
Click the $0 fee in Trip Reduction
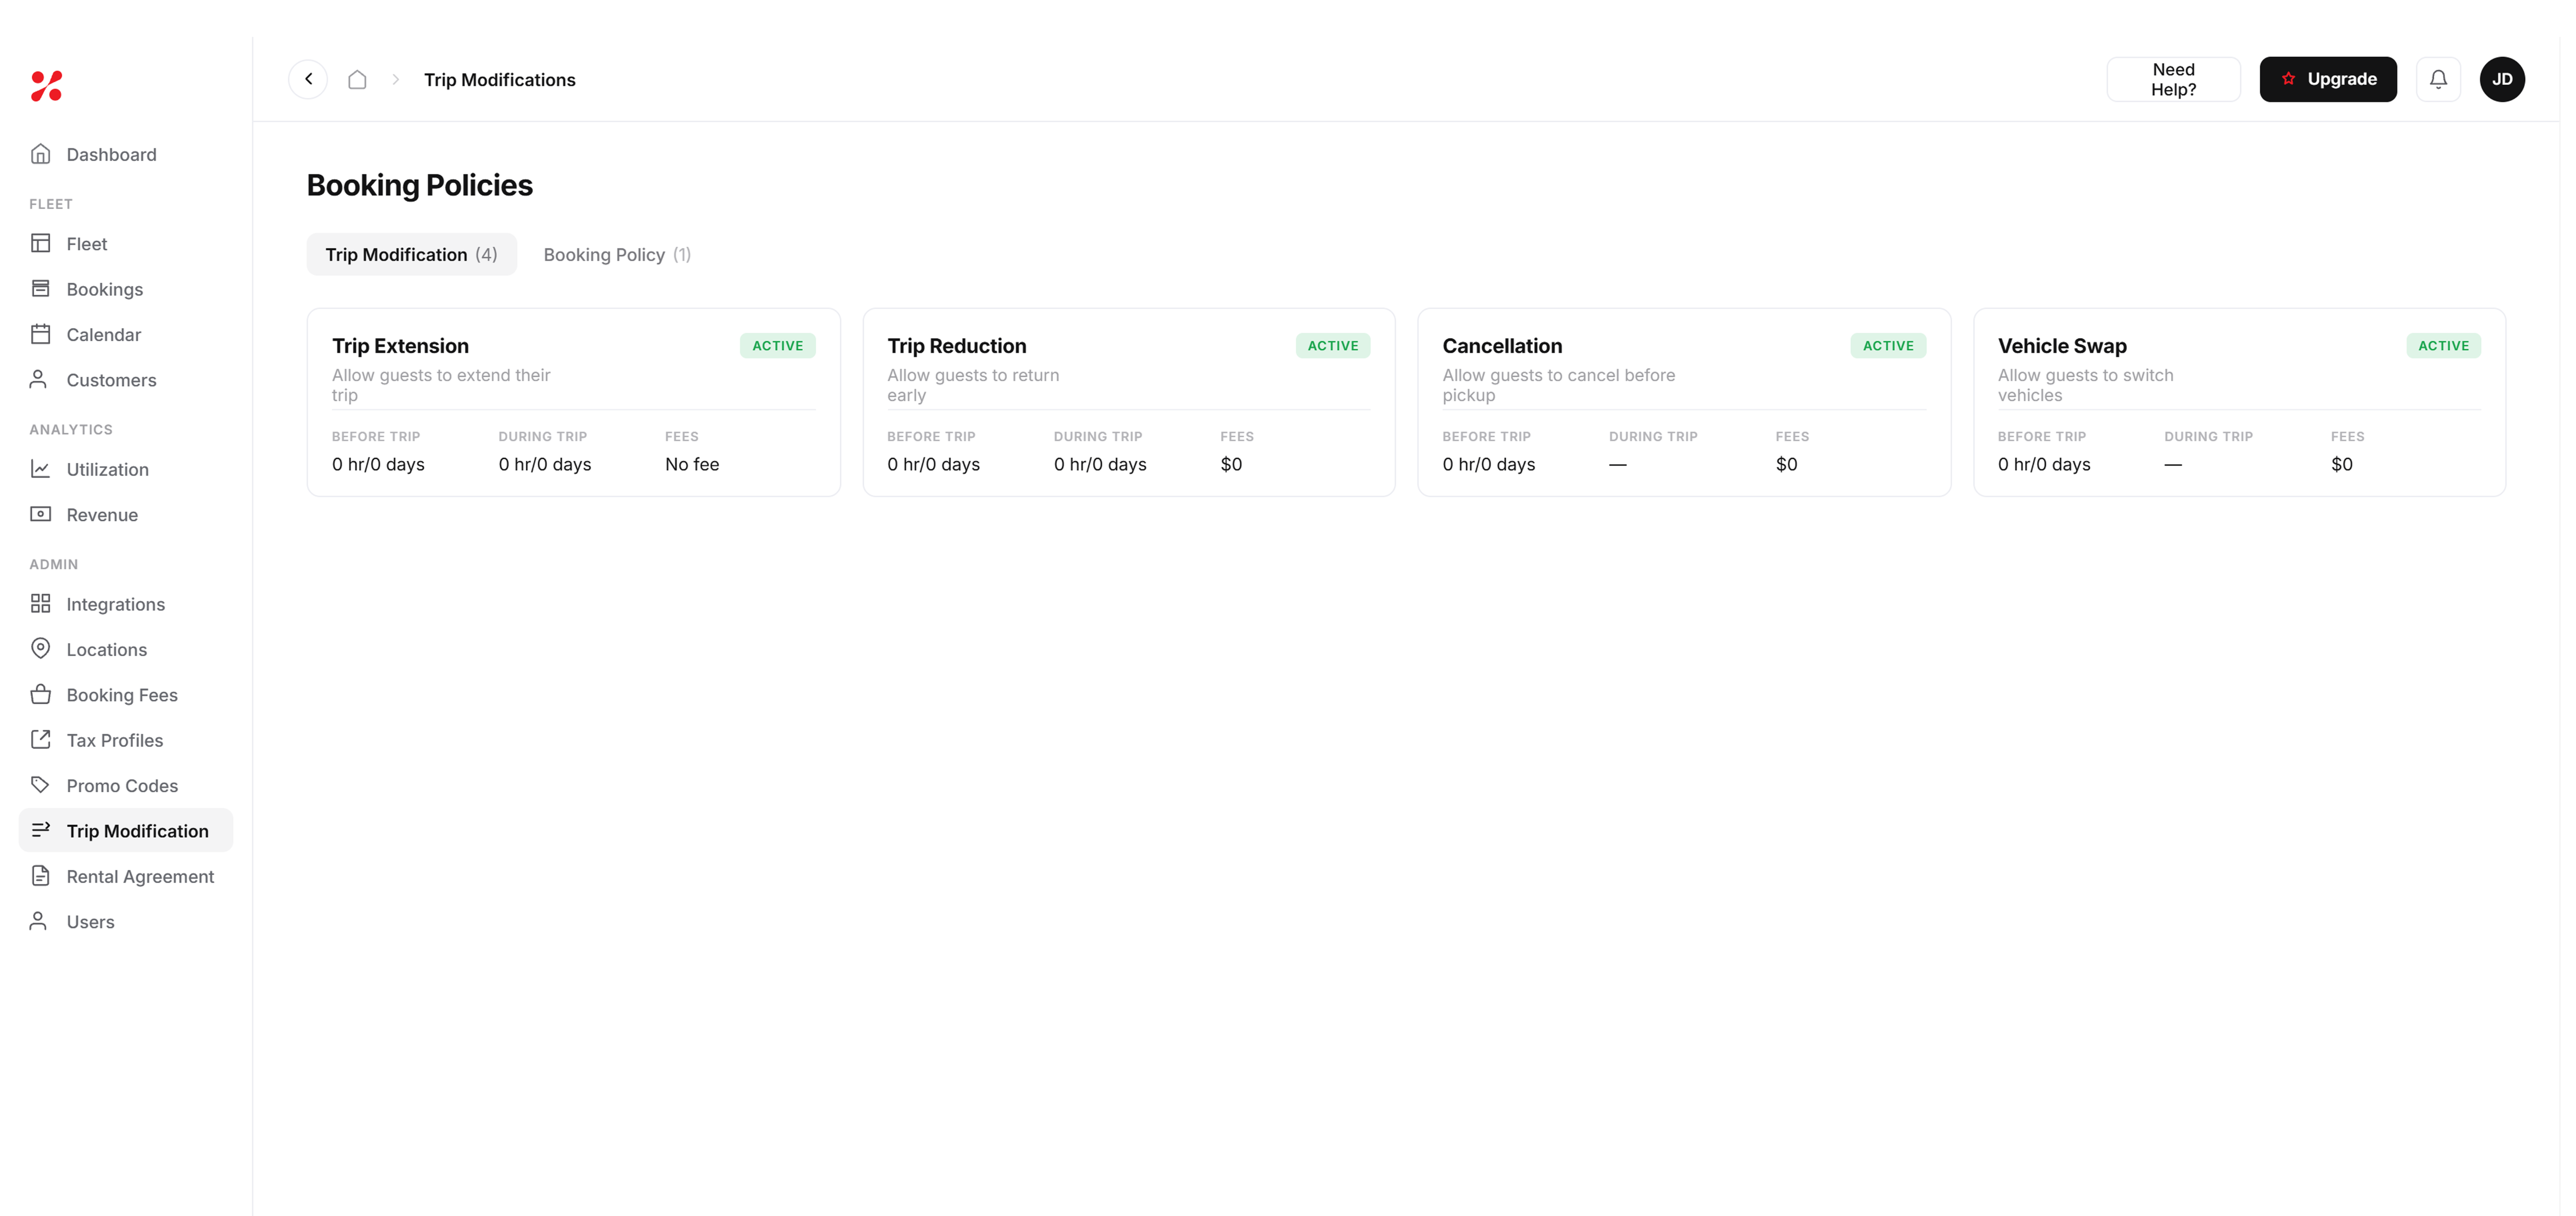1231,464
